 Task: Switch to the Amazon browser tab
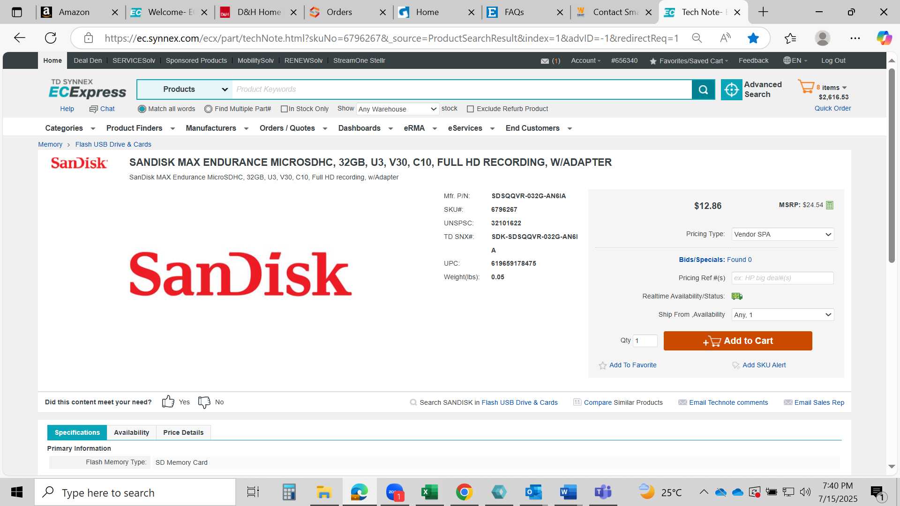[81, 12]
